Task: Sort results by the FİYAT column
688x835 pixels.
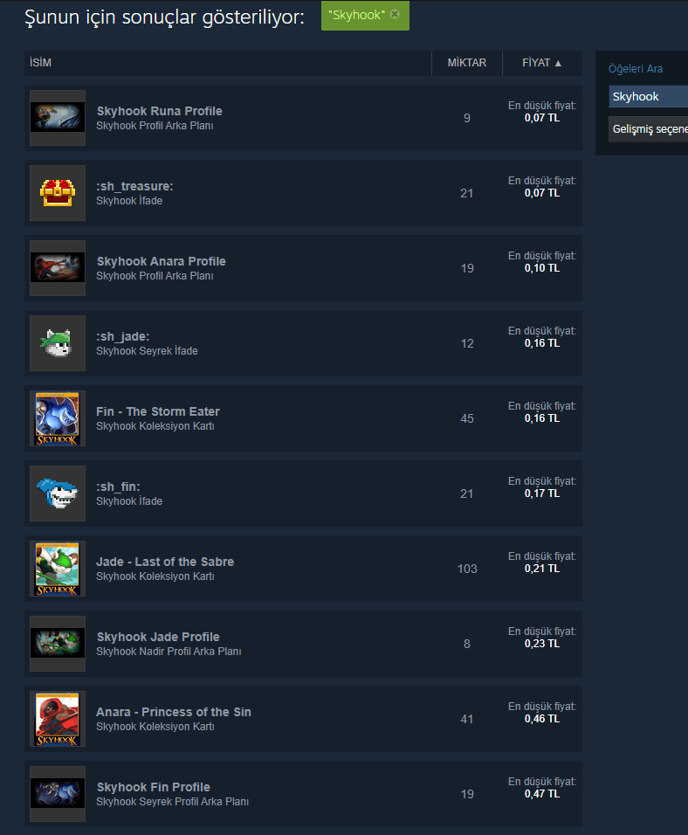Action: click(x=542, y=63)
